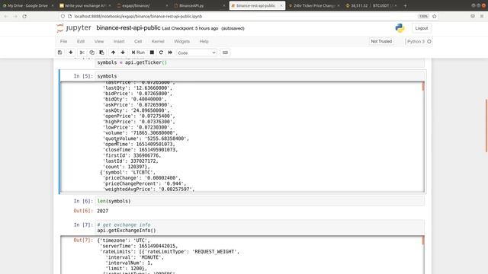Move selected cell up arrow
This screenshot has width=488, height=274.
[x=114, y=53]
